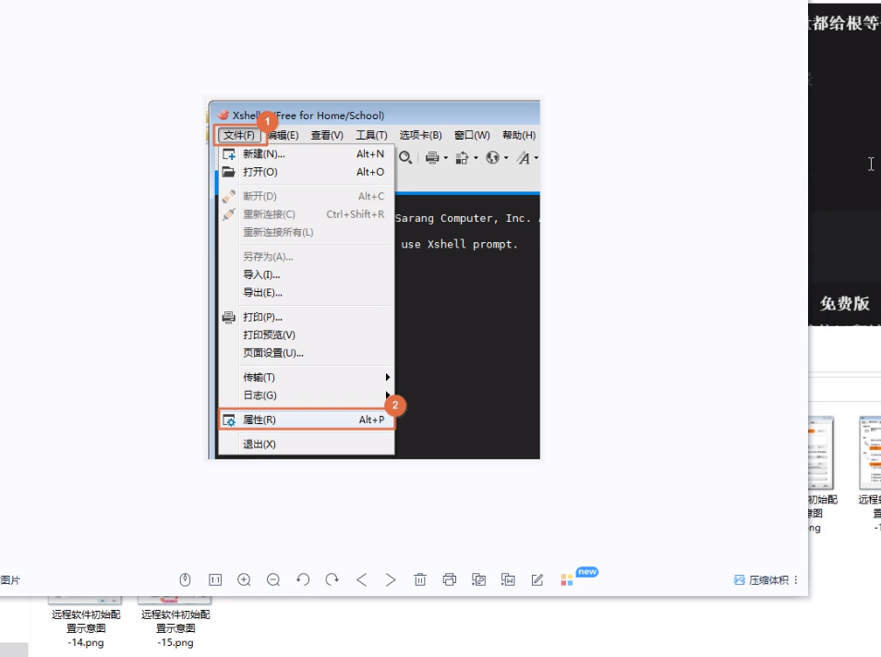881x657 pixels.
Task: Click the 文件(F) menu in Xshell picture
Action: point(239,135)
